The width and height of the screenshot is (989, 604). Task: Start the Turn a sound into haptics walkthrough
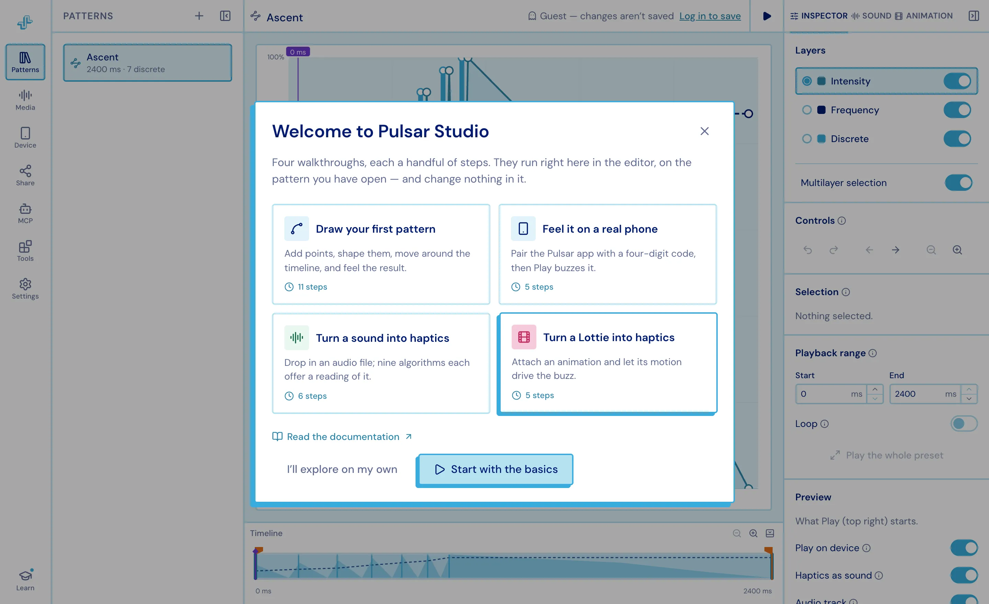pos(381,363)
